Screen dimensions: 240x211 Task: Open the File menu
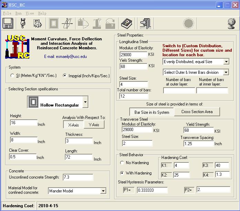click(7, 13)
